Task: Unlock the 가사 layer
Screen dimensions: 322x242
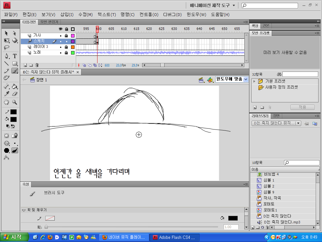Action: click(66, 35)
